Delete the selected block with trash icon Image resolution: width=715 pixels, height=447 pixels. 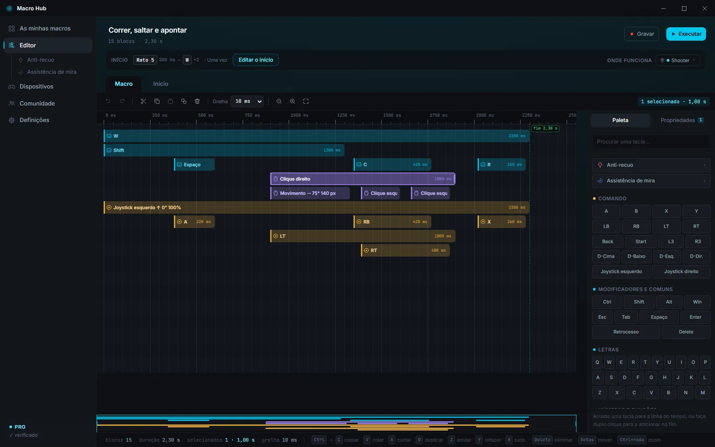(x=197, y=101)
